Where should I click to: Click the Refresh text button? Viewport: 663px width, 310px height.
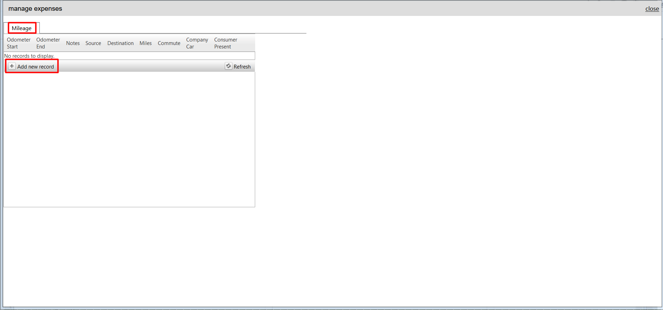[x=242, y=67]
